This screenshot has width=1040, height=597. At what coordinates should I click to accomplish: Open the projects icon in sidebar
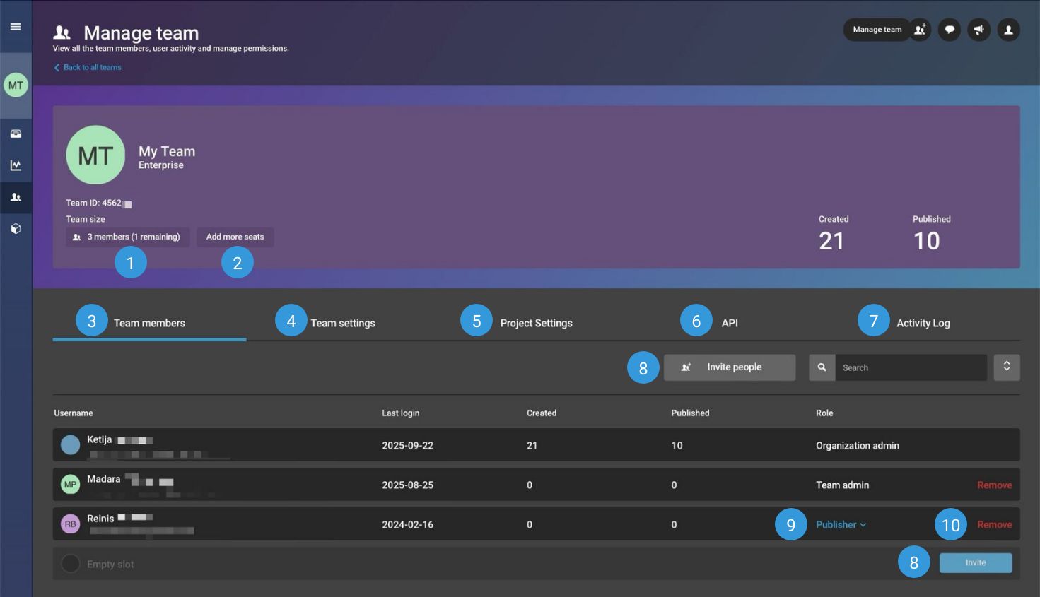16,134
